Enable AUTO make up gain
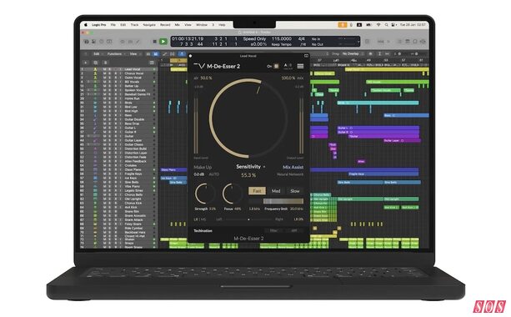 pyautogui.click(x=213, y=174)
